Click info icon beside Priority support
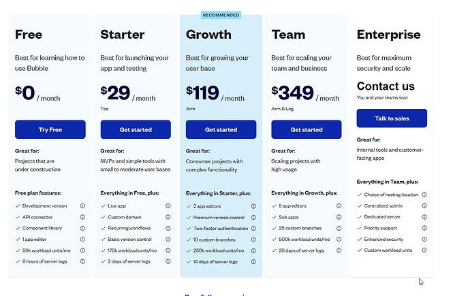The width and height of the screenshot is (470, 296). tap(424, 228)
